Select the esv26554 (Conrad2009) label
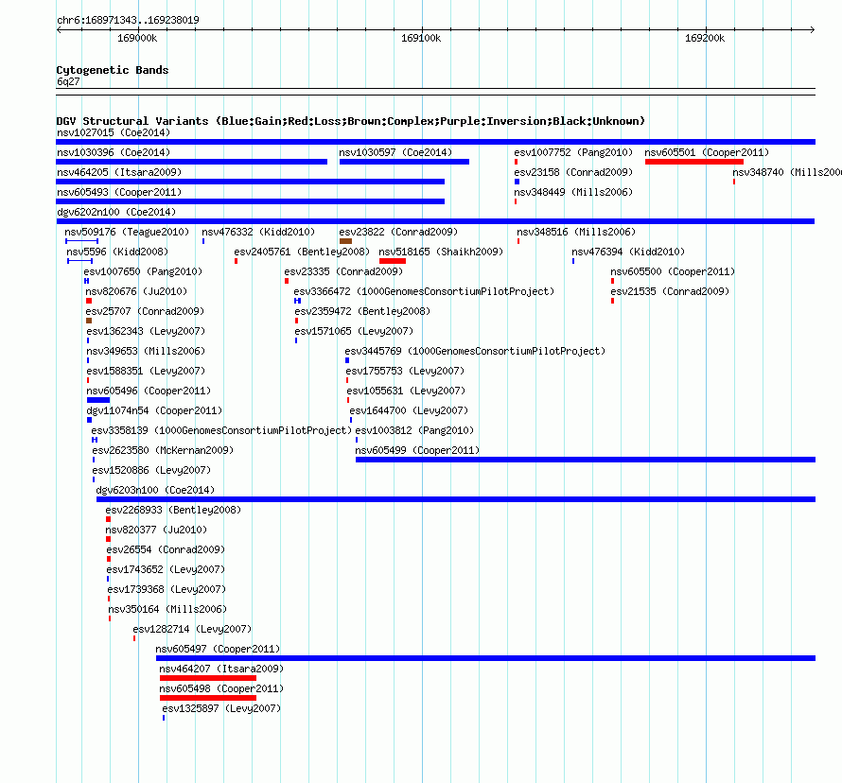842x783 pixels. pyautogui.click(x=166, y=549)
